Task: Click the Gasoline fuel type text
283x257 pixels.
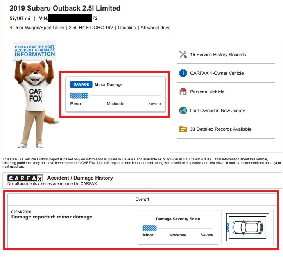Action: (x=127, y=28)
